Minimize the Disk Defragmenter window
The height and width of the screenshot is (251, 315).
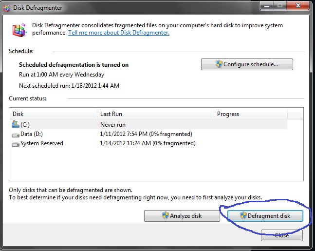click(267, 6)
